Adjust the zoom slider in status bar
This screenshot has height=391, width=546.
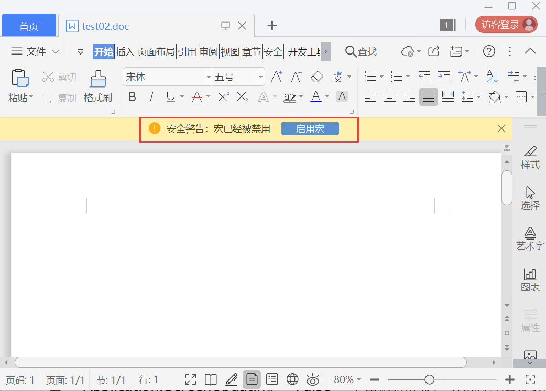pyautogui.click(x=429, y=379)
